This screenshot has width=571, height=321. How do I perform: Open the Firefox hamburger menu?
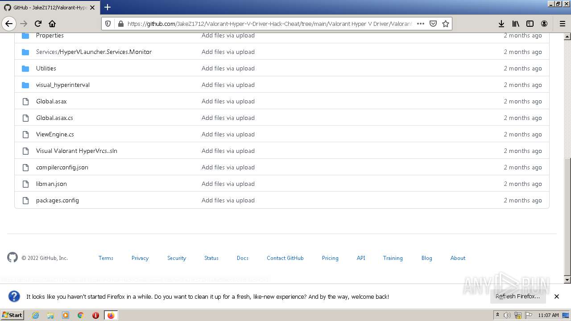(562, 24)
